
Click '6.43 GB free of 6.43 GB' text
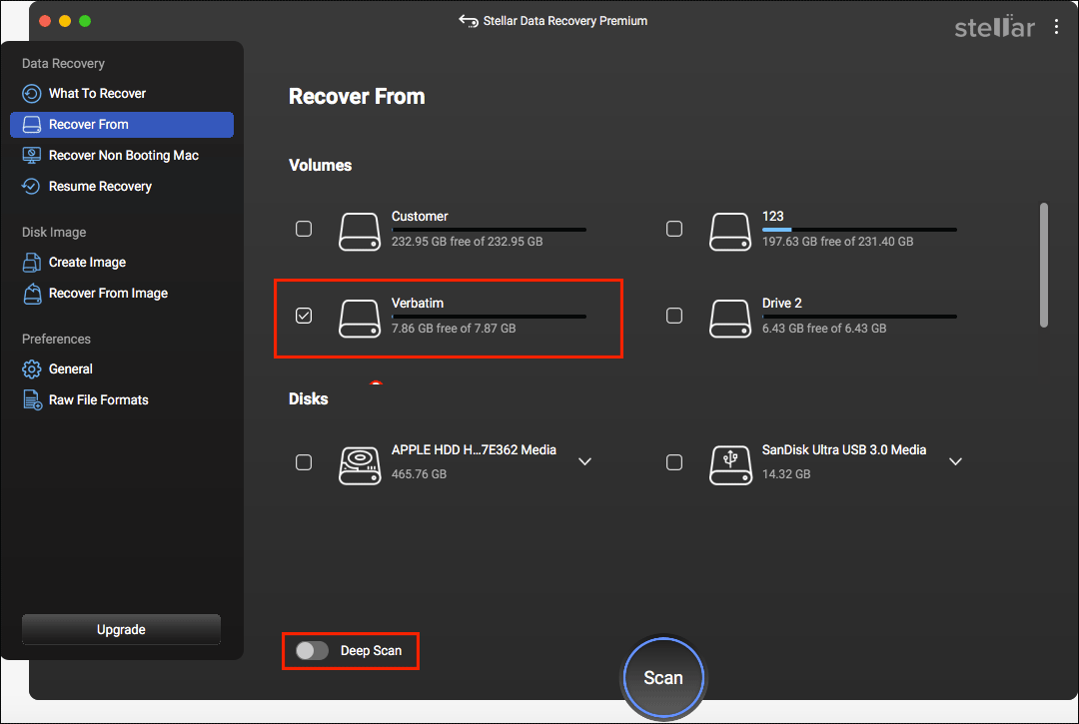click(824, 329)
